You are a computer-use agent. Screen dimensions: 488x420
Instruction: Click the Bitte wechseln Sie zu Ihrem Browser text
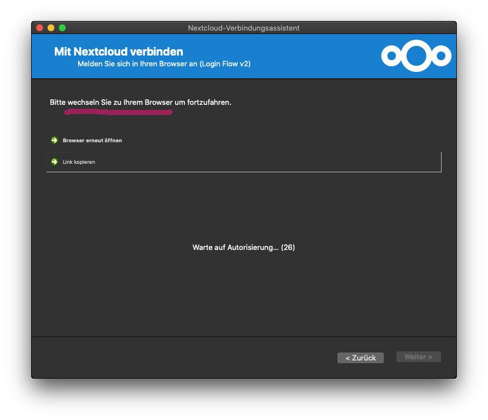(140, 102)
